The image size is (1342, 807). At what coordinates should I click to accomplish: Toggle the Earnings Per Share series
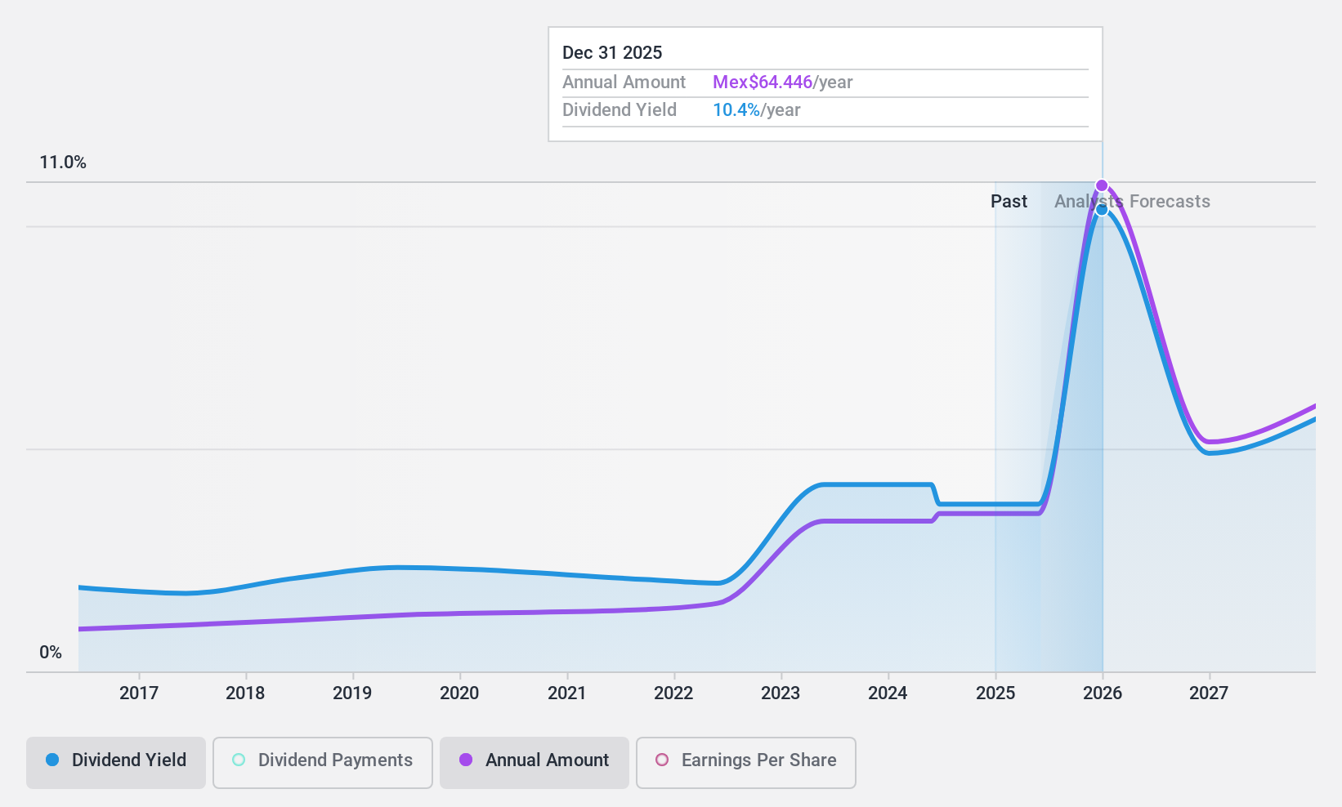coord(746,763)
